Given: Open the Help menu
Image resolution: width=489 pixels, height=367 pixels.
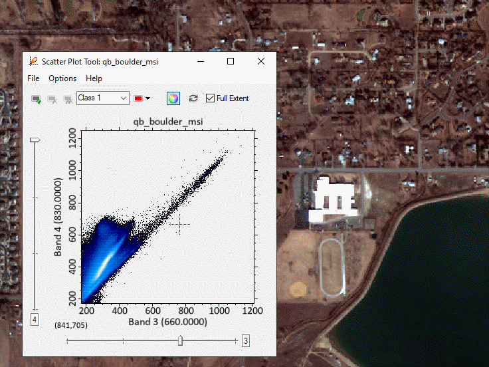Looking at the screenshot, I should (x=94, y=78).
